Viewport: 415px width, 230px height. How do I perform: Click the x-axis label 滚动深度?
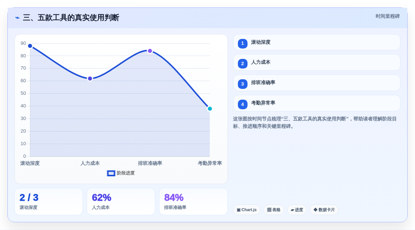tap(30, 163)
